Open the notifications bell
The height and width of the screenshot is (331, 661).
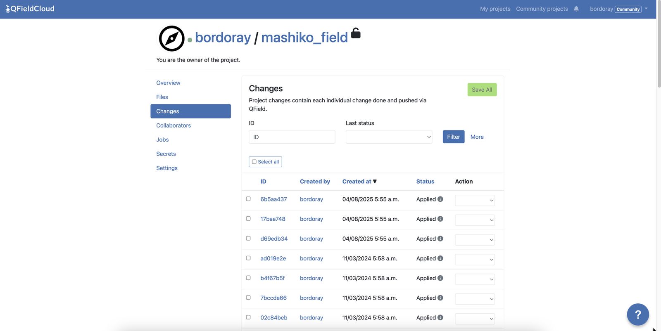click(576, 9)
